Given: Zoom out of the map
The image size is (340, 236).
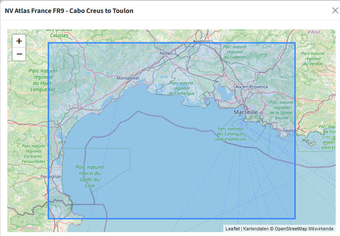Looking at the screenshot, I should (19, 54).
